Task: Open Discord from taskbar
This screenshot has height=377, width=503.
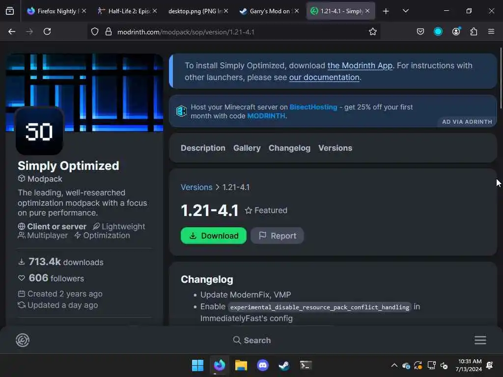Action: click(263, 365)
